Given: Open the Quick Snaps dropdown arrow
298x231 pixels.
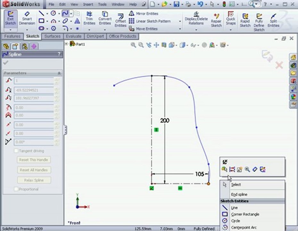Looking at the screenshot, I should coord(231,30).
